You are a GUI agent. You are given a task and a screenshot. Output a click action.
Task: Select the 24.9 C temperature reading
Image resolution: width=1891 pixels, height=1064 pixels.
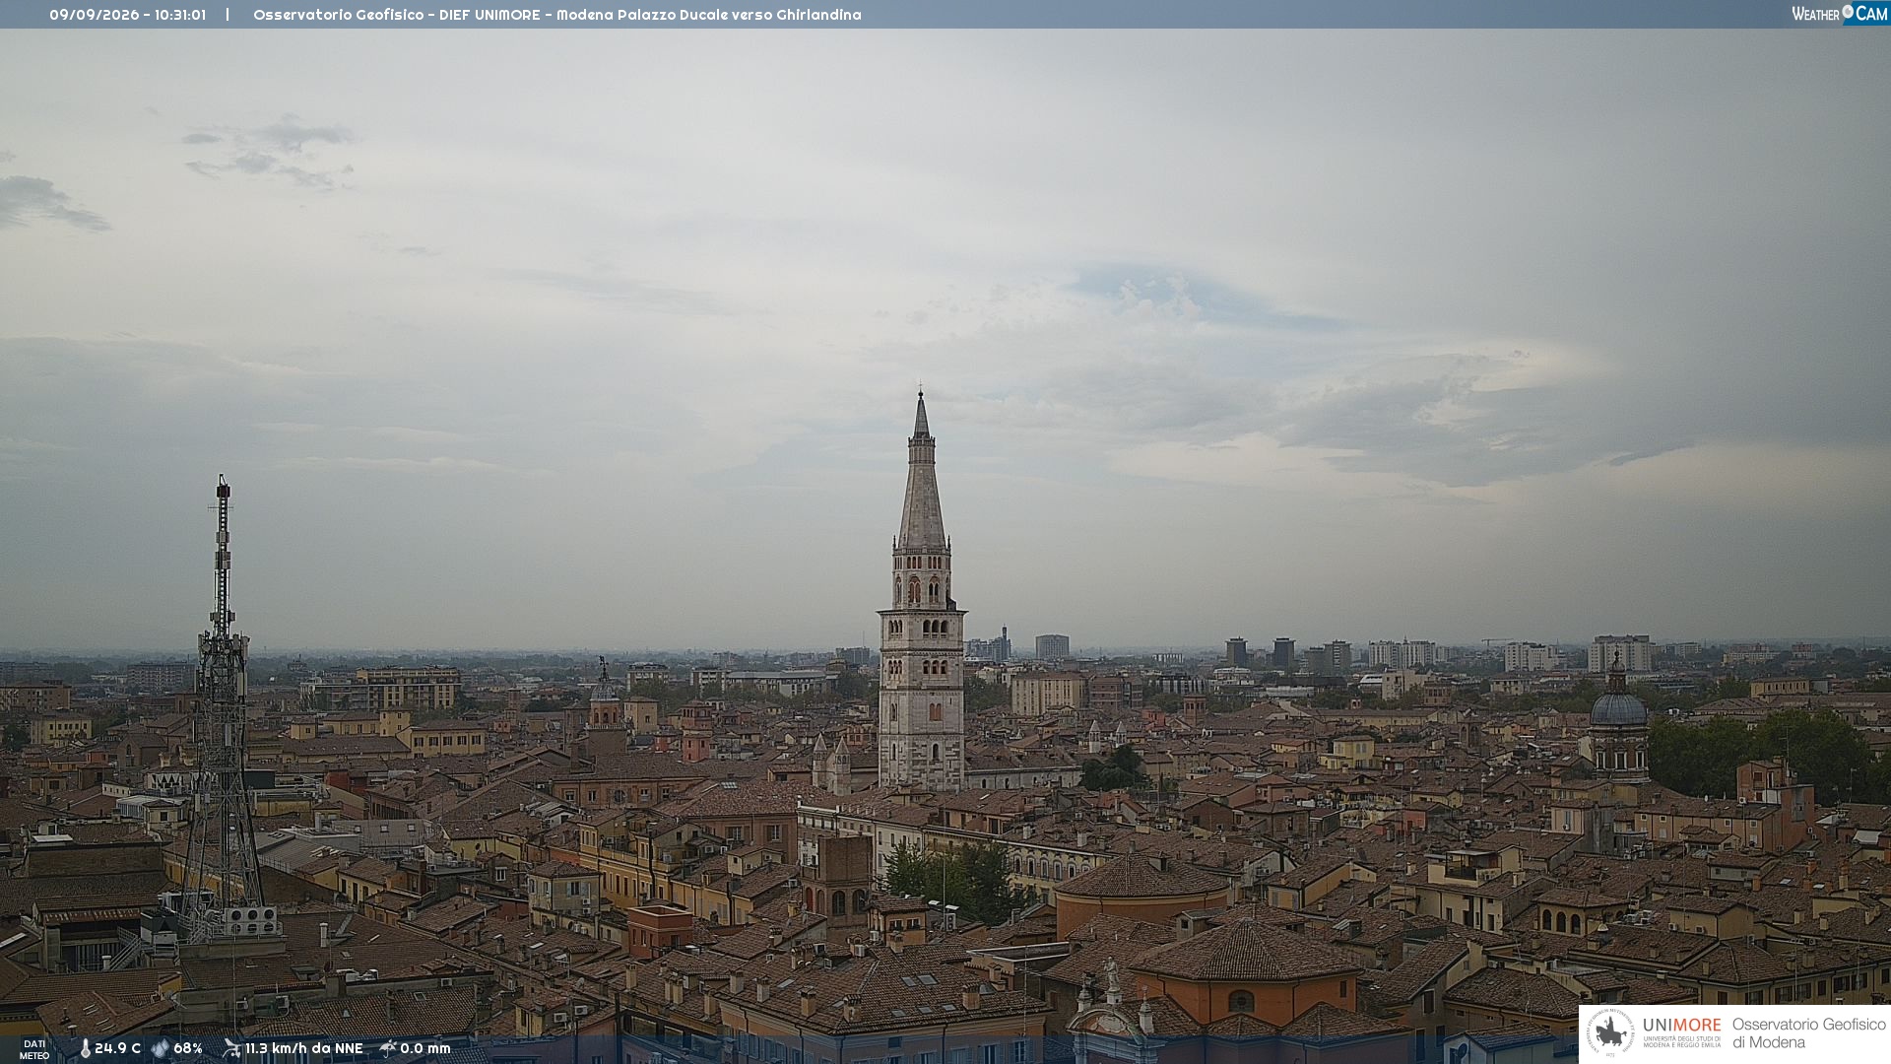point(117,1048)
